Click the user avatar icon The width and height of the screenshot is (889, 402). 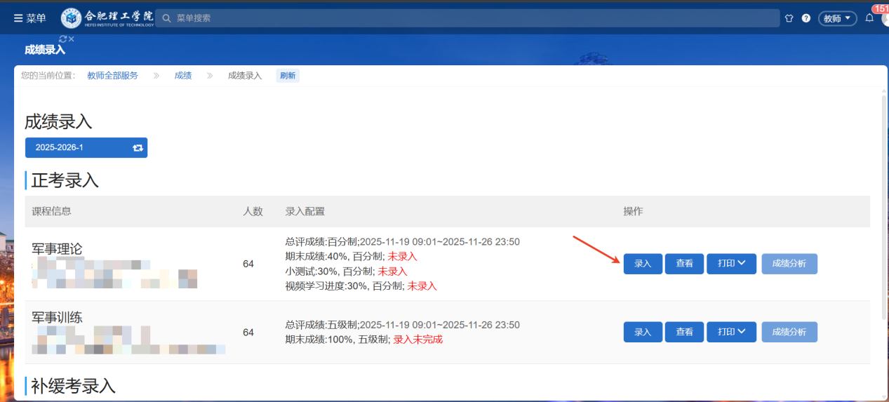pos(885,19)
